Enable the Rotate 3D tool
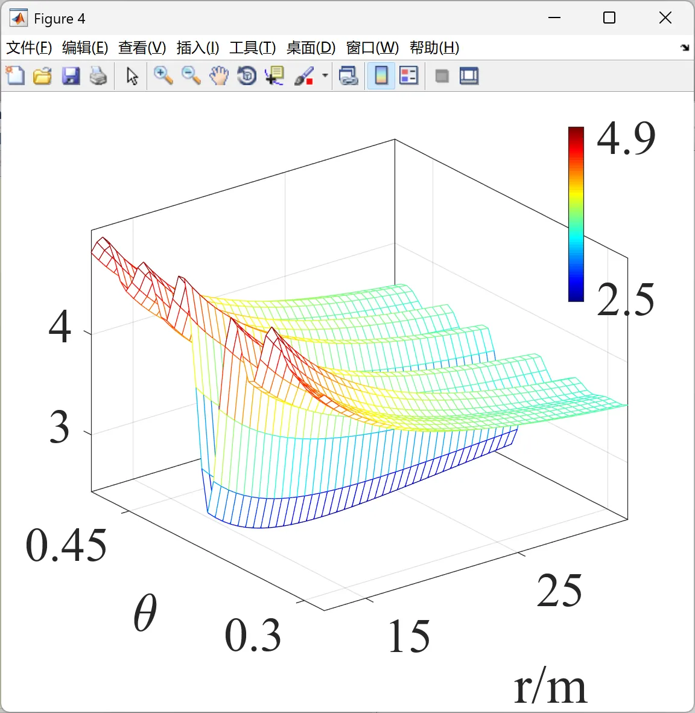Image resolution: width=695 pixels, height=713 pixels. (x=247, y=76)
